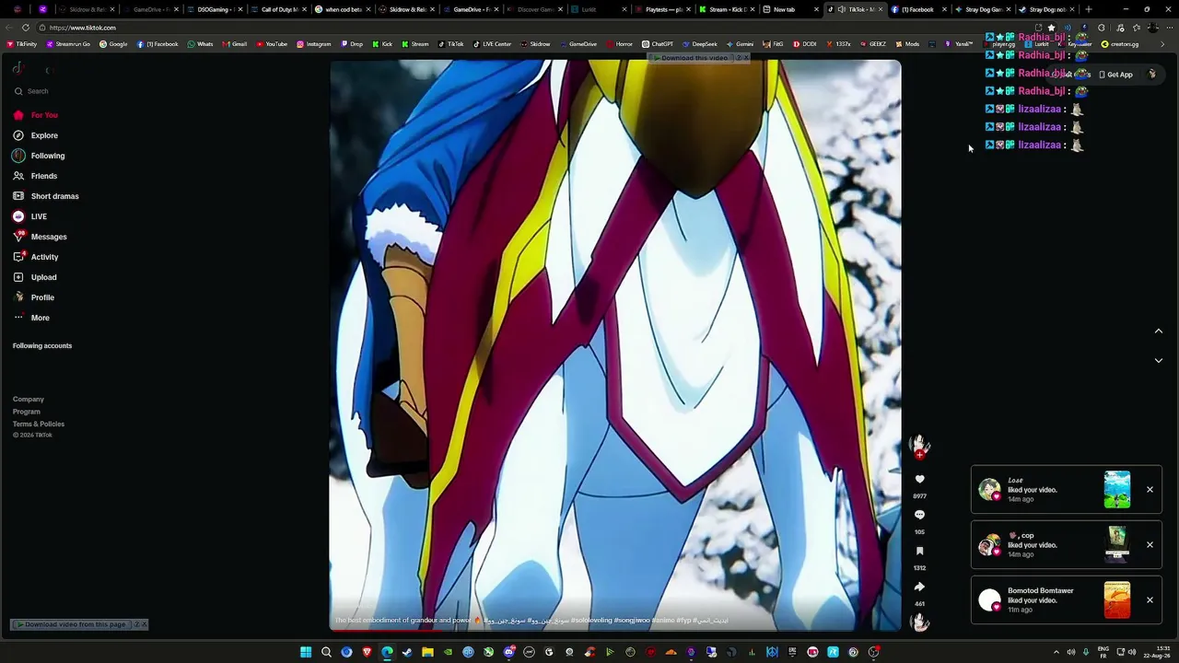Image resolution: width=1179 pixels, height=663 pixels.
Task: Show hidden system tray icons
Action: (x=1056, y=652)
